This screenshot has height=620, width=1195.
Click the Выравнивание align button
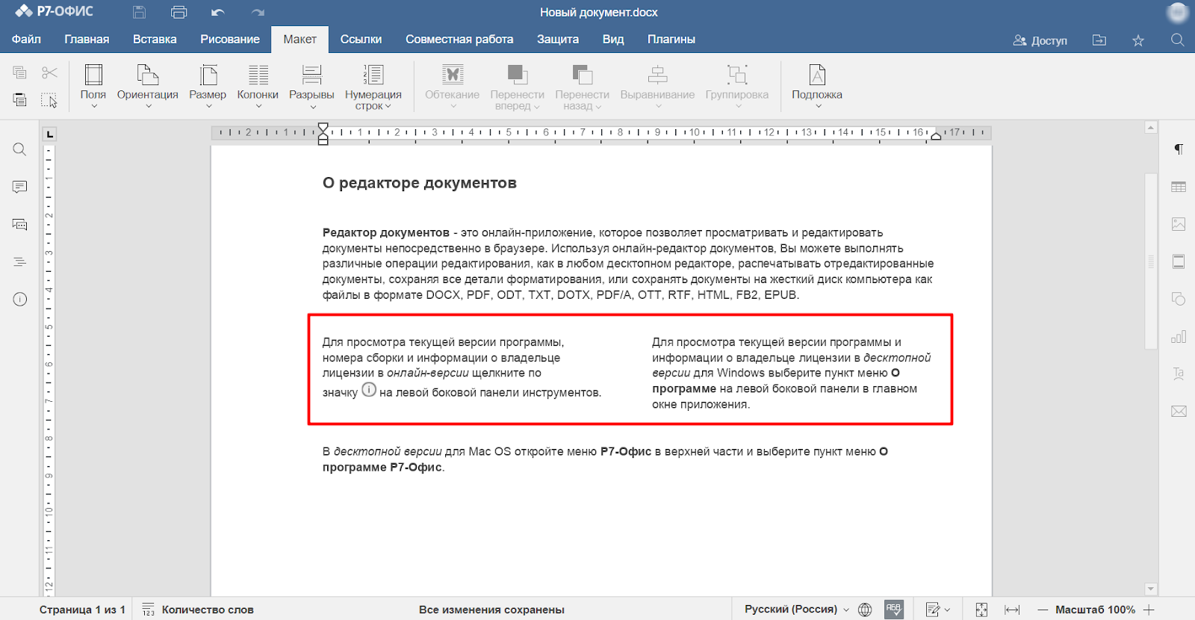click(657, 87)
